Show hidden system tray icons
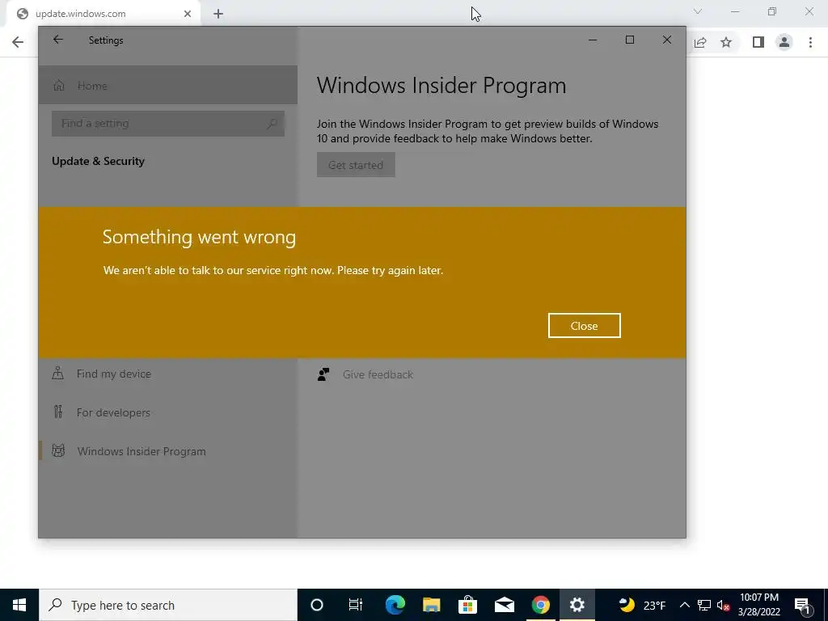Screen dimensions: 828x621 point(685,605)
